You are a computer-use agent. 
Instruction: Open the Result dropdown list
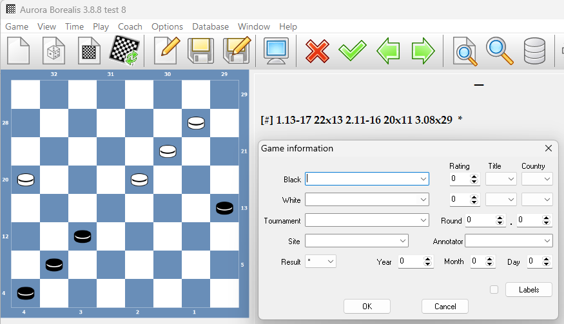tap(331, 262)
